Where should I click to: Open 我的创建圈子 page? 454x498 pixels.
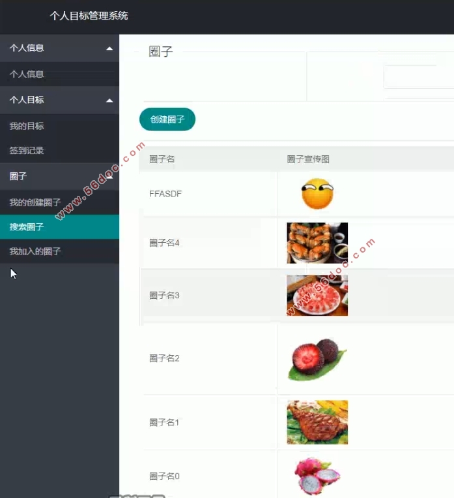35,202
